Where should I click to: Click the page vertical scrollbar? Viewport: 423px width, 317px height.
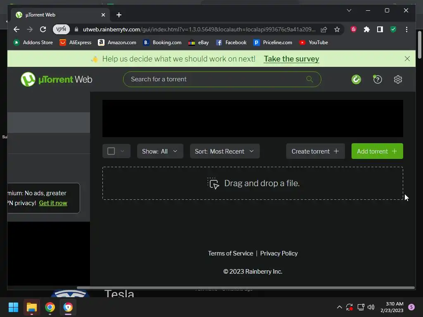(x=420, y=45)
